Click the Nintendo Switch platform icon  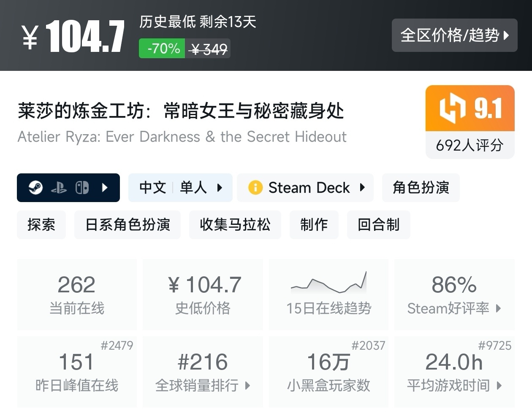pyautogui.click(x=82, y=187)
